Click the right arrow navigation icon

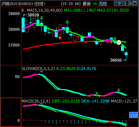coord(122,3)
